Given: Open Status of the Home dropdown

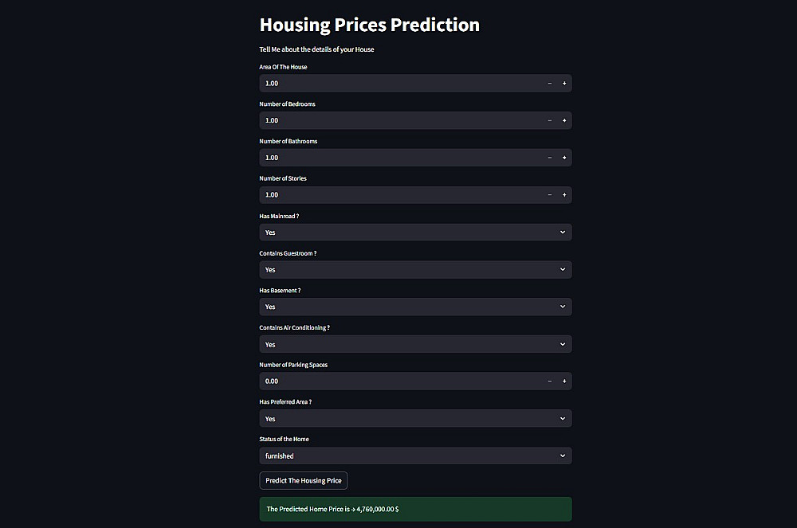Looking at the screenshot, I should 415,456.
